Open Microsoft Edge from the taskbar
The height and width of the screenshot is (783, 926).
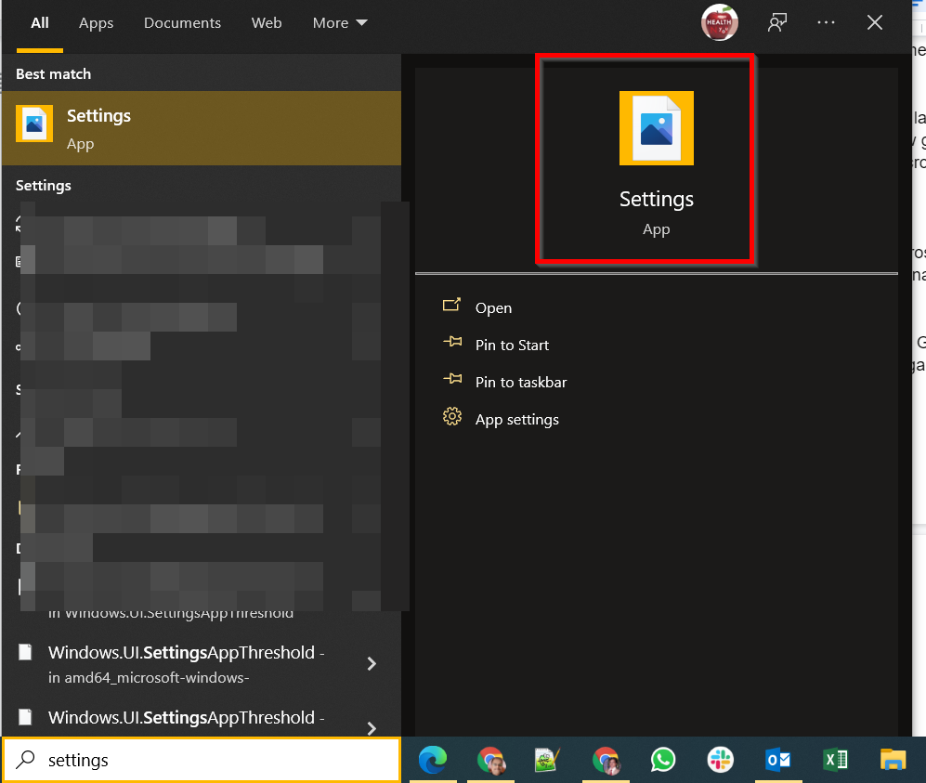(x=433, y=760)
